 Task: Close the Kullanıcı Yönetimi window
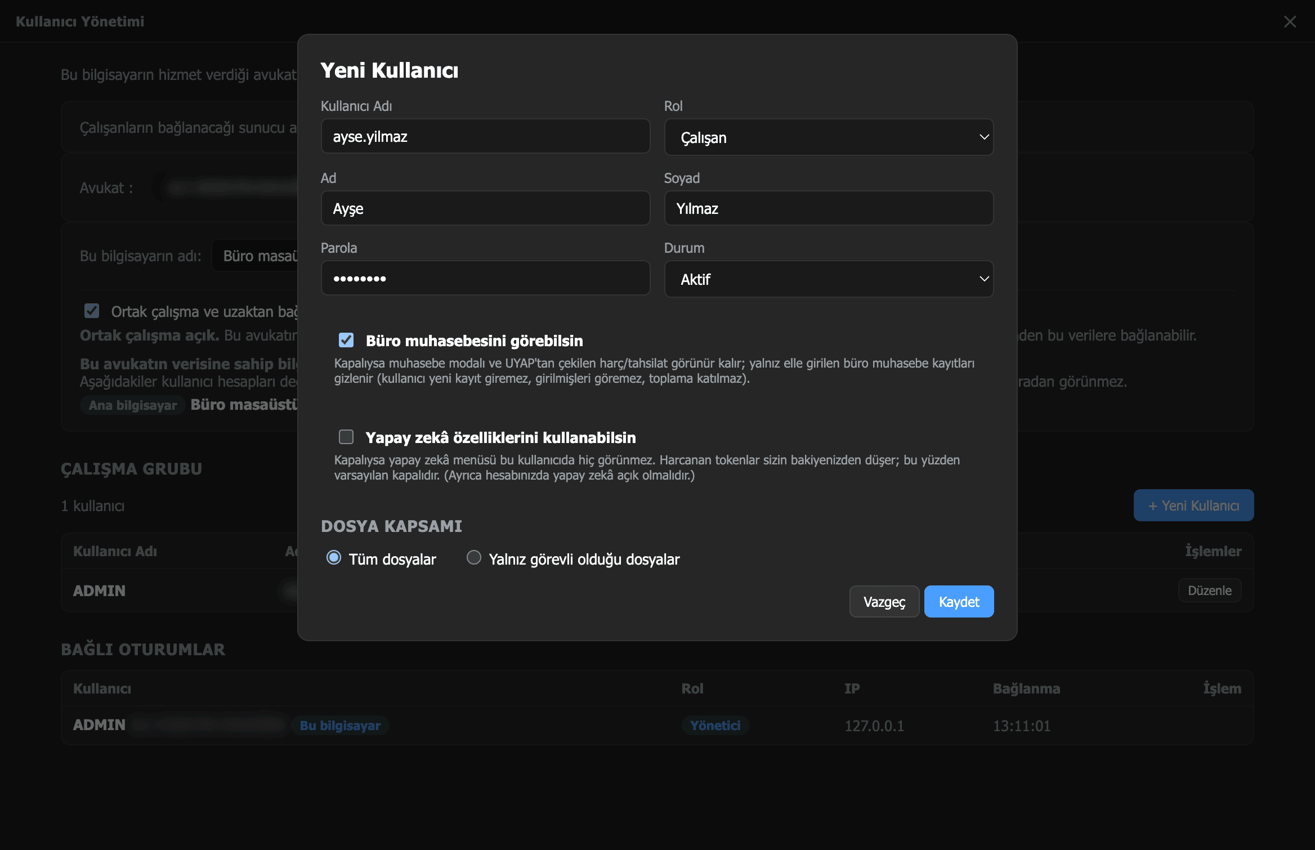[x=1290, y=21]
